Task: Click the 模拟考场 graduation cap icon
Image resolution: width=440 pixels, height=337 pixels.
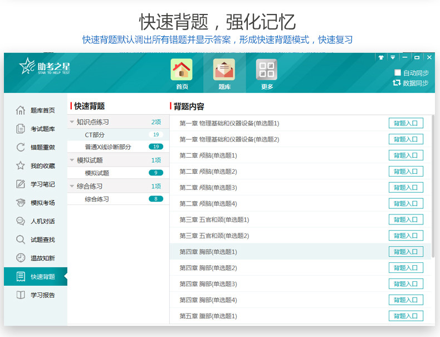Action: click(21, 203)
